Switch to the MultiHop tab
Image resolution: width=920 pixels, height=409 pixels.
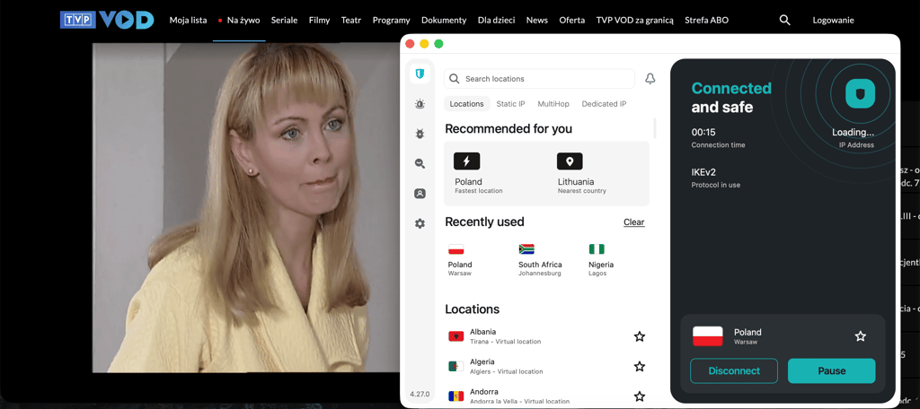(553, 104)
